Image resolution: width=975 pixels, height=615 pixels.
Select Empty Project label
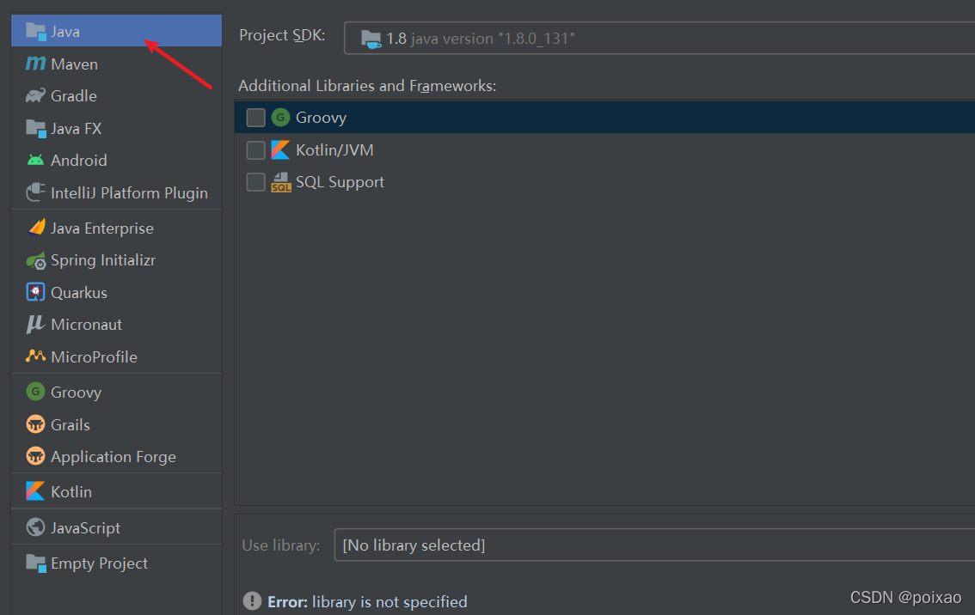click(x=100, y=563)
